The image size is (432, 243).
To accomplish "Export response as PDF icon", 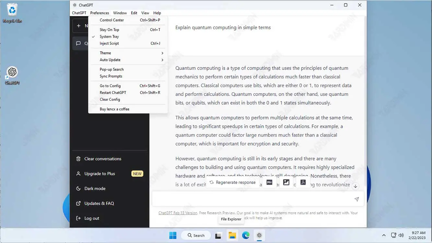I will click(303, 182).
